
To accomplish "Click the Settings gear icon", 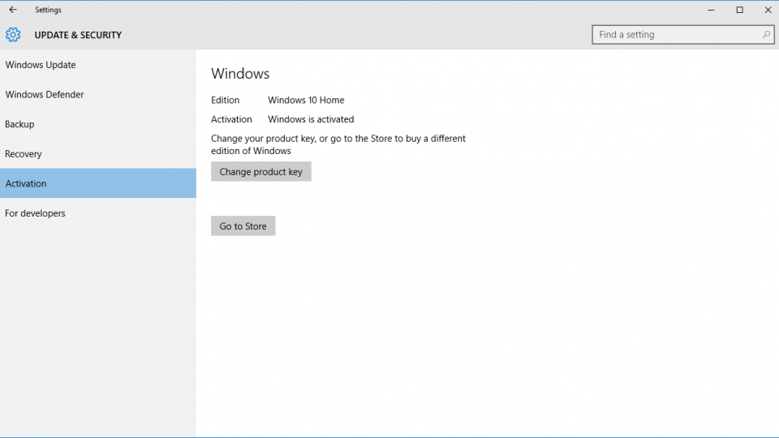I will (x=13, y=35).
